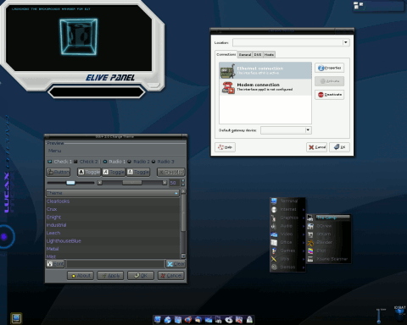The height and width of the screenshot is (325, 407).
Task: Select the Industrial theme in the list
Action: click(113, 225)
